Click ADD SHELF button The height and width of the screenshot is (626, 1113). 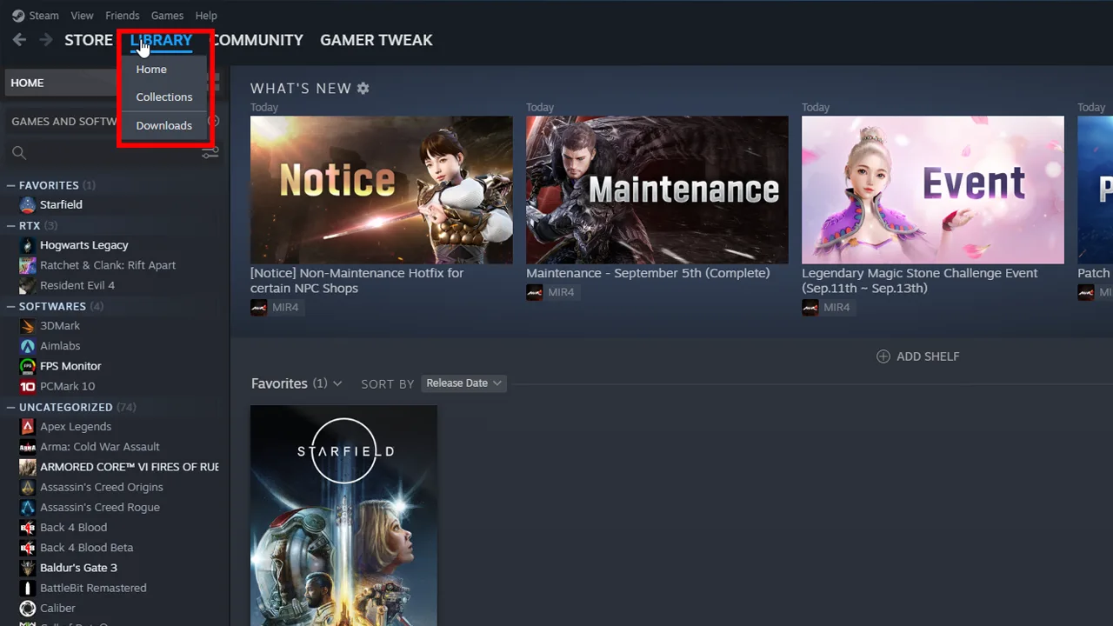pyautogui.click(x=918, y=356)
